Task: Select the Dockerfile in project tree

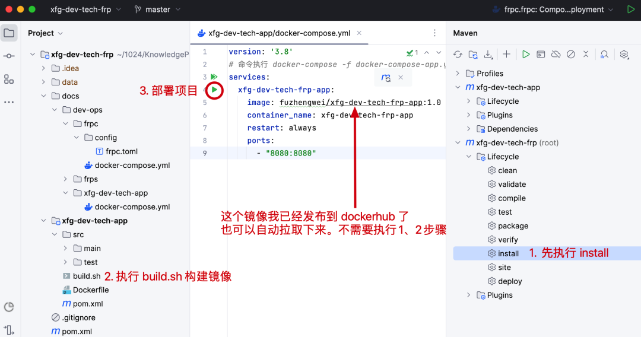Action: [x=85, y=290]
